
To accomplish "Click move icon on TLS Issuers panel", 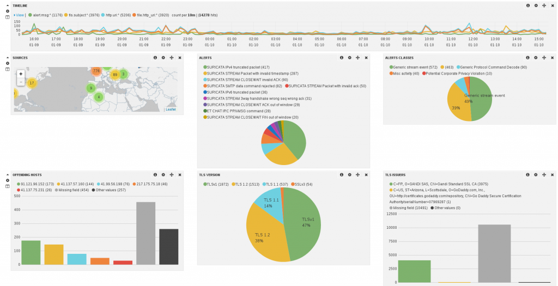I will tap(544, 175).
